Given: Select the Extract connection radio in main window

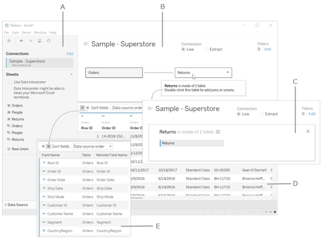Looking at the screenshot, I should [206, 49].
